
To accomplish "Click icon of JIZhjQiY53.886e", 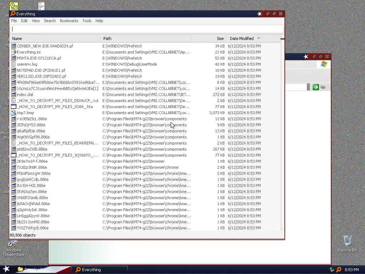I will click(x=14, y=125).
